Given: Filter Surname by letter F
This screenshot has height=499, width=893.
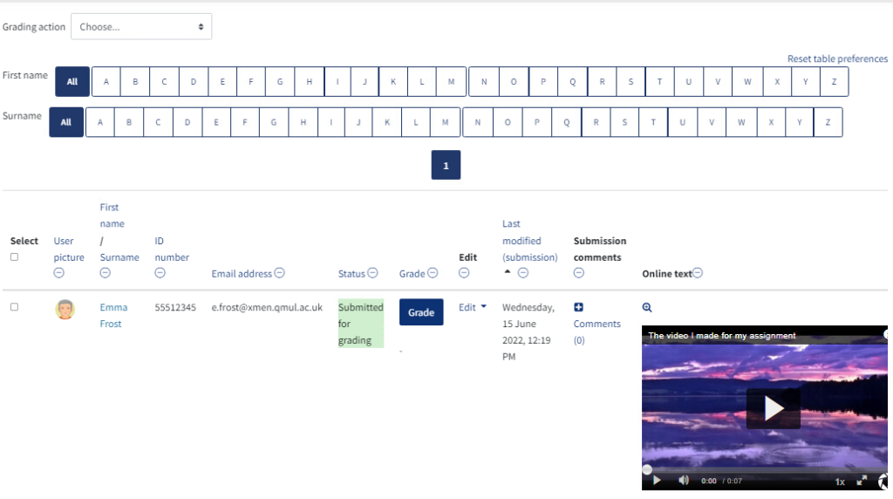Looking at the screenshot, I should (x=245, y=122).
